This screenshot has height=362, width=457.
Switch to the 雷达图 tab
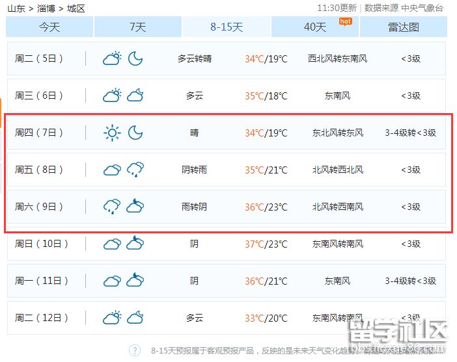pyautogui.click(x=404, y=27)
